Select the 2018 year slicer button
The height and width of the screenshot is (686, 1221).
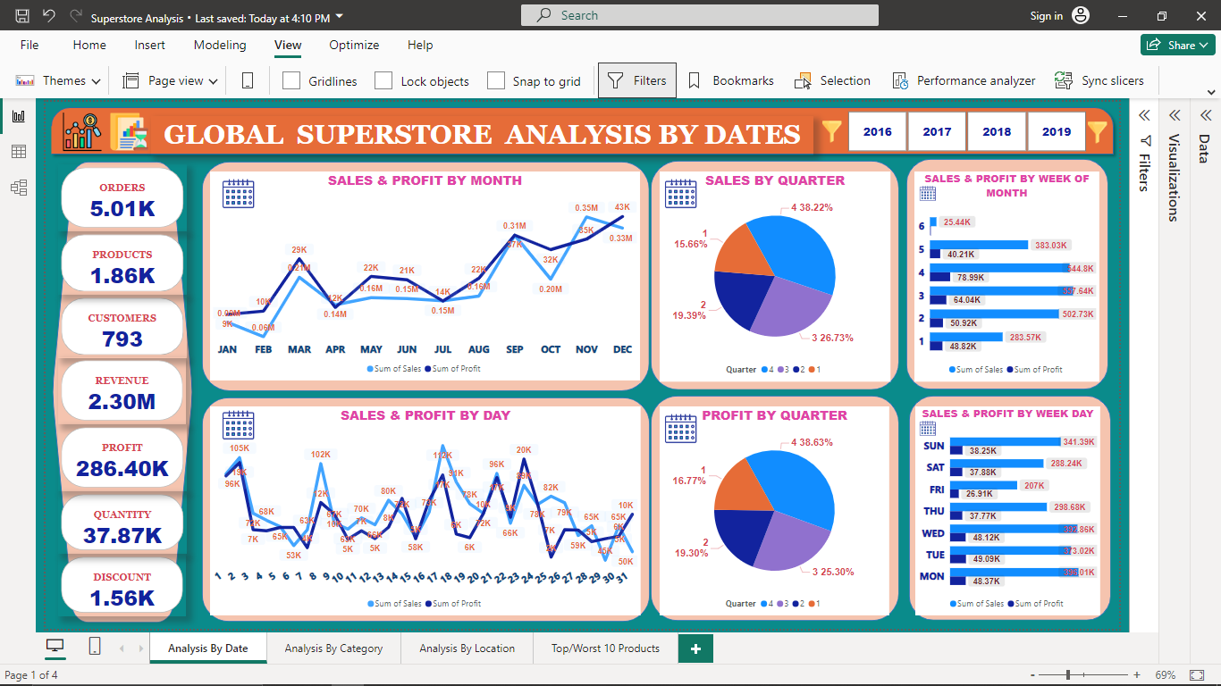coord(997,131)
